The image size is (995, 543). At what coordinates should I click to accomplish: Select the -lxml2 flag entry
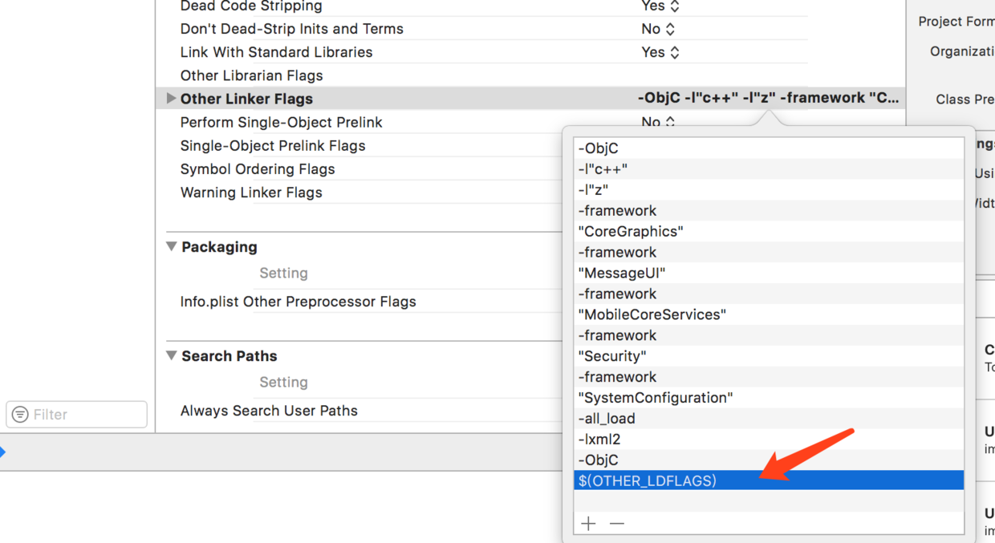tap(770, 440)
